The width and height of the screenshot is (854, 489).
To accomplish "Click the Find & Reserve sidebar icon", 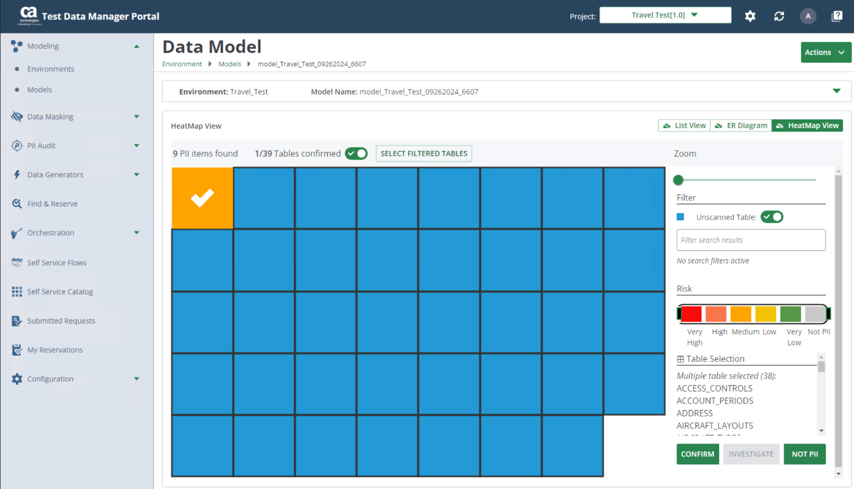I will click(x=17, y=204).
